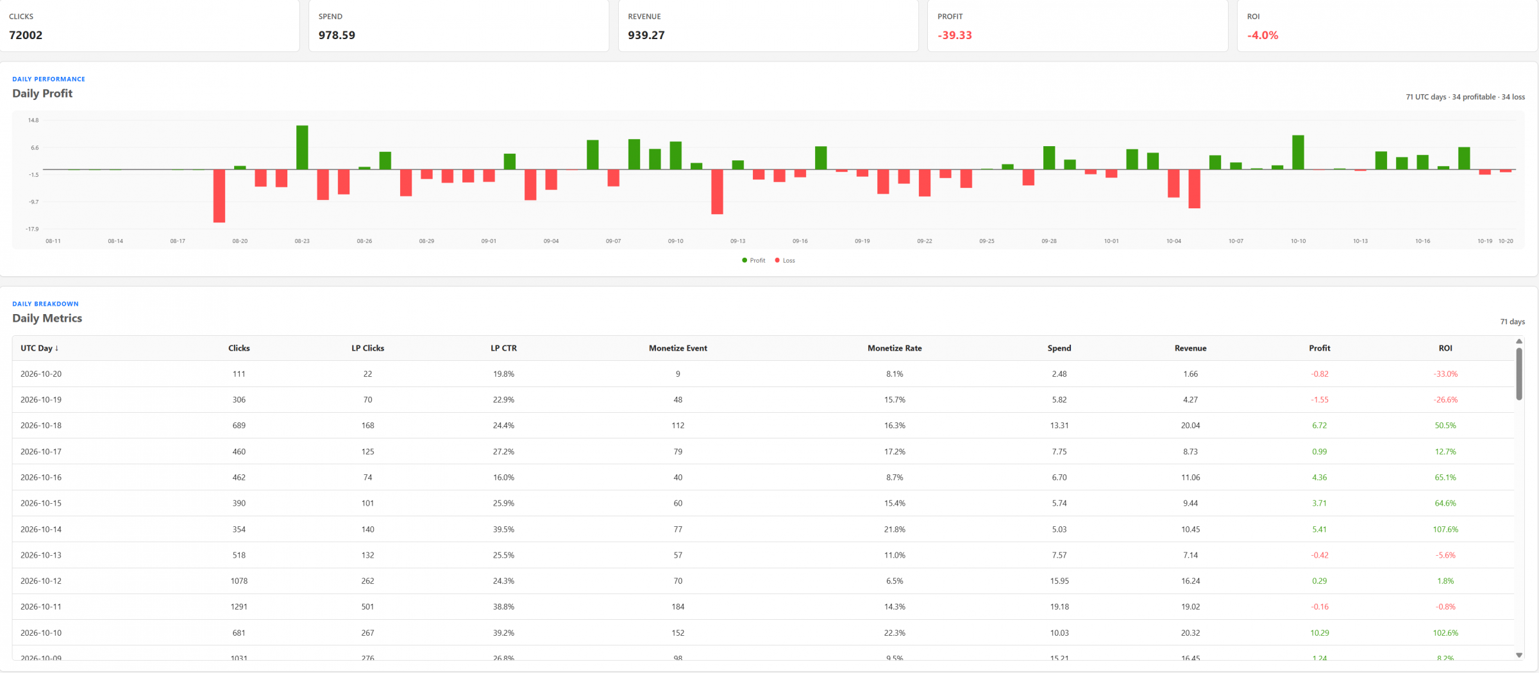Click Monetize Rate 21.8% in 2026-10-14 row

[895, 529]
